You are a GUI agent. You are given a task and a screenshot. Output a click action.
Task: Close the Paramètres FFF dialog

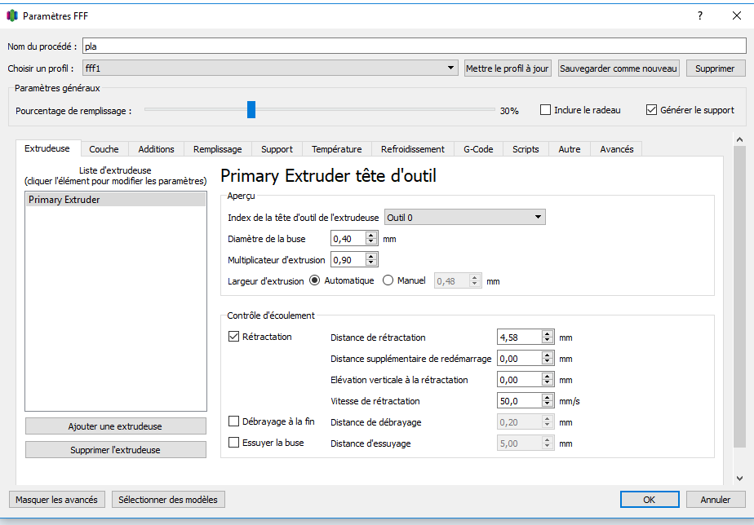[x=737, y=15]
